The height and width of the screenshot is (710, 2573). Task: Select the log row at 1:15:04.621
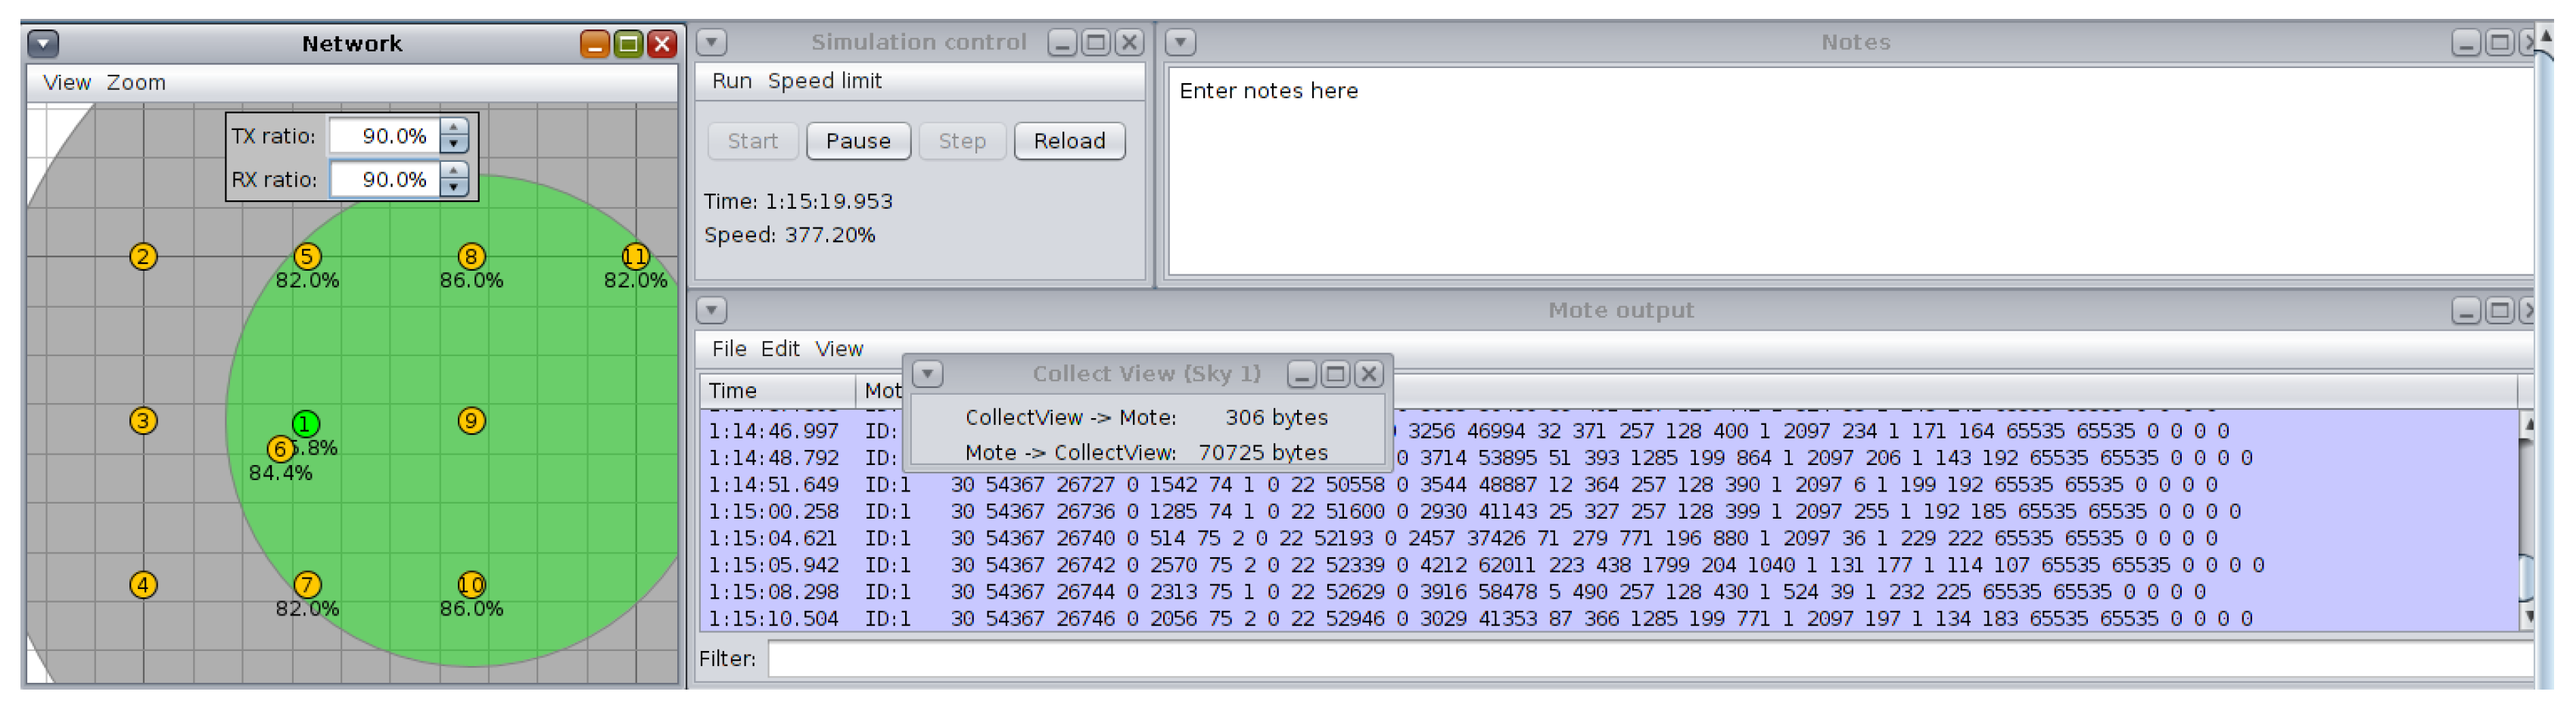click(x=1610, y=539)
